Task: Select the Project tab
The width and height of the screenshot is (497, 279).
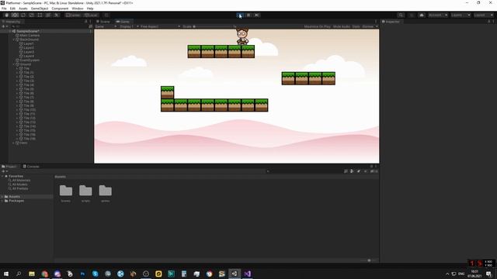Action: (9, 167)
